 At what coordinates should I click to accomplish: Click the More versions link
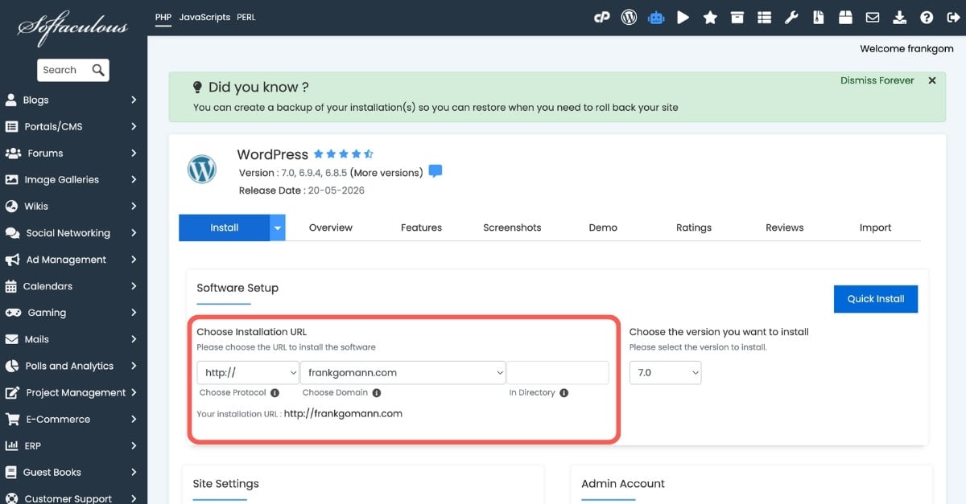386,172
